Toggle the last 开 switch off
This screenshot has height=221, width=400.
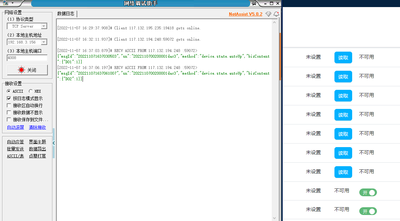click(x=368, y=211)
